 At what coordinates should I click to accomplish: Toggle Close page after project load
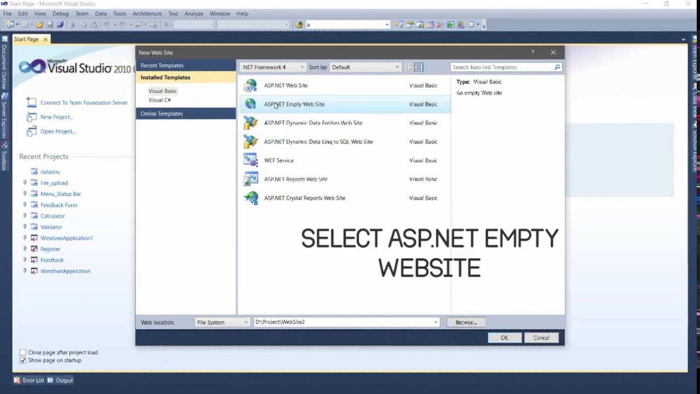22,352
